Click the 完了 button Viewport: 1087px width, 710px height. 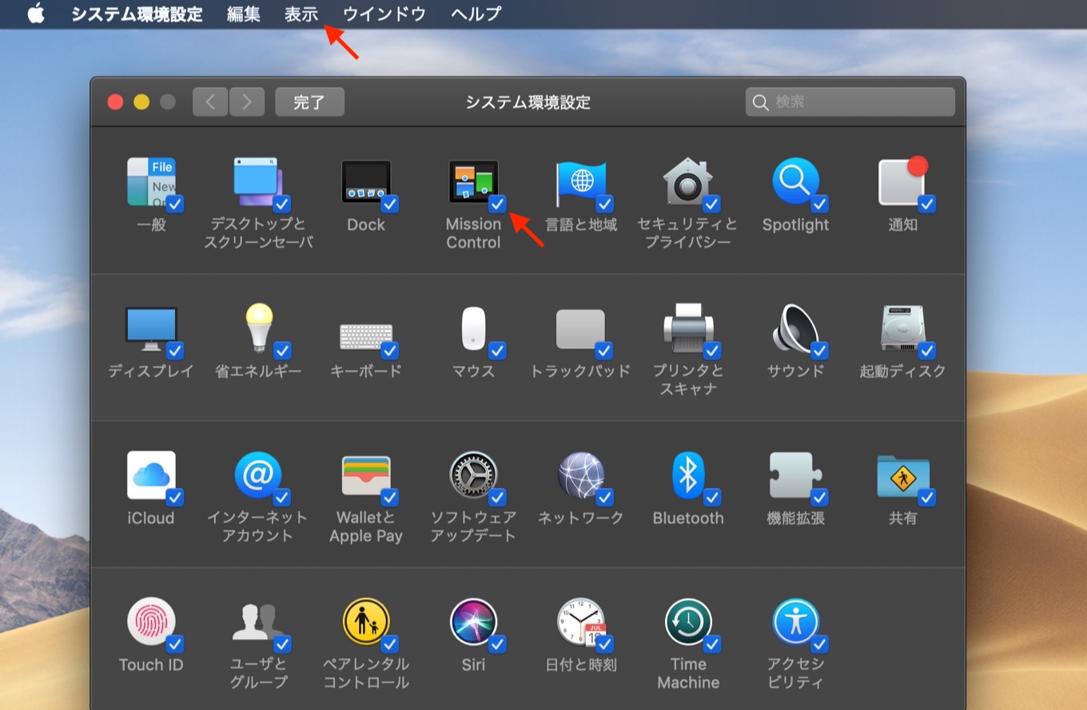coord(309,102)
